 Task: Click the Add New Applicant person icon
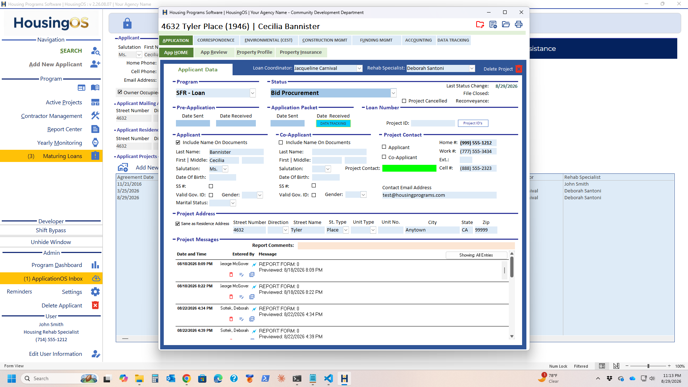(95, 64)
